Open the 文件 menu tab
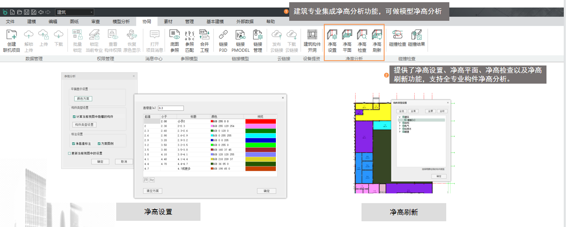 (10, 21)
